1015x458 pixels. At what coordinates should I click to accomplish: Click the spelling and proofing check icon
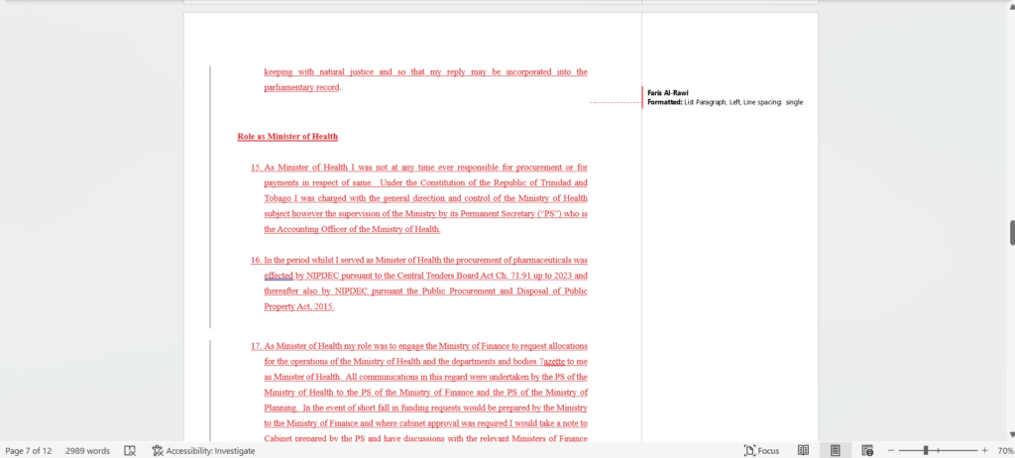(x=130, y=450)
